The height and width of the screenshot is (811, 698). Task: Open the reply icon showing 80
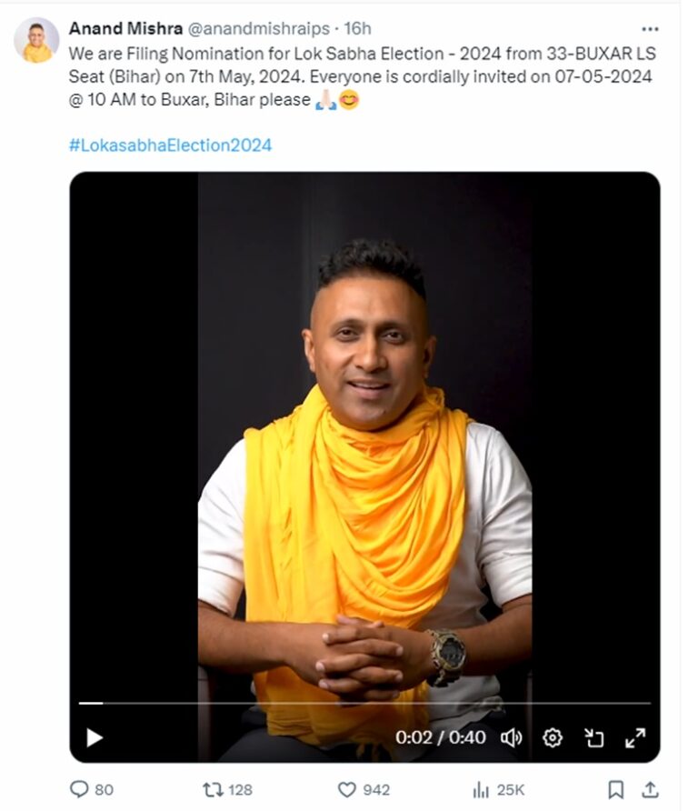tap(92, 790)
